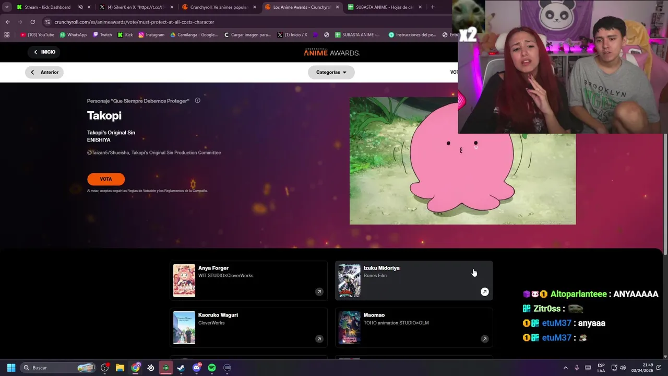The image size is (668, 376).
Task: Show info for Que Siempre Debemos Proteger category
Action: coord(197,100)
